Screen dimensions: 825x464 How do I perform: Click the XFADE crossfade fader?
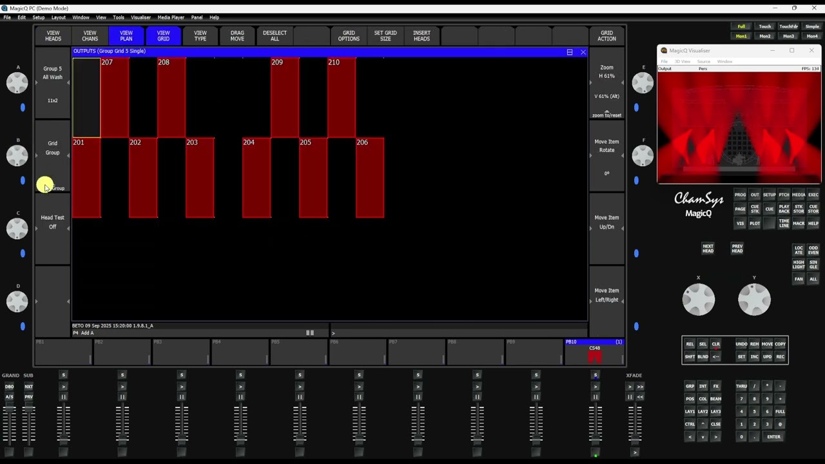[x=635, y=425]
